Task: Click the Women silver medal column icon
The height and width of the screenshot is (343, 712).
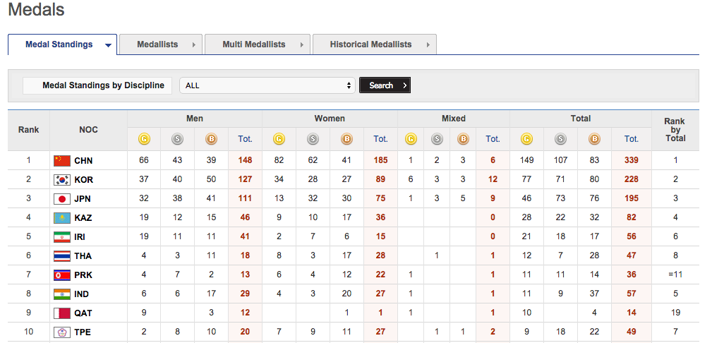Action: click(313, 139)
